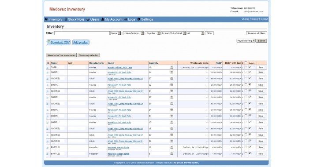
Task: Click the quantity field showing 38
Action: pyautogui.click(x=159, y=104)
